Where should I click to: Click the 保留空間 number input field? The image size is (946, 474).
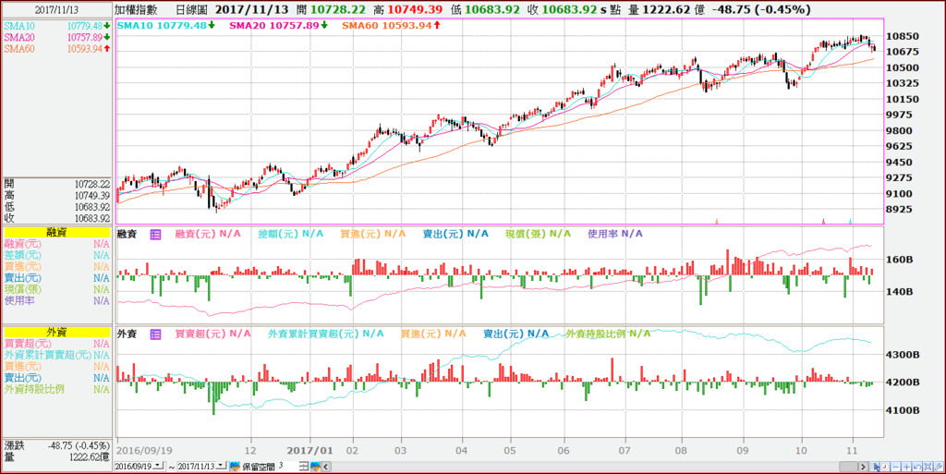point(288,467)
